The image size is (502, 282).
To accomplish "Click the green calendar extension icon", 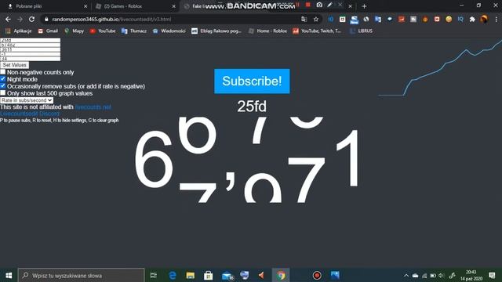I will click(x=342, y=19).
